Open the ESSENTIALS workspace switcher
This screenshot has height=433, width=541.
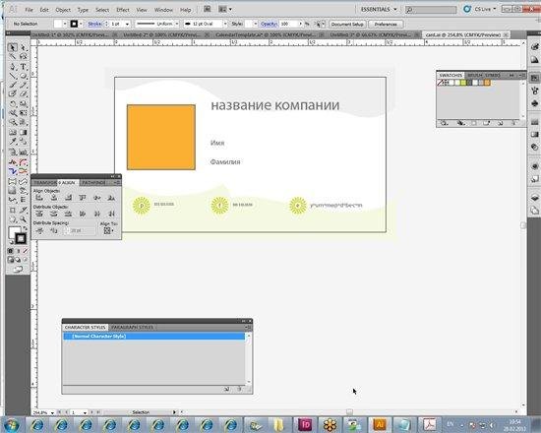pyautogui.click(x=379, y=9)
